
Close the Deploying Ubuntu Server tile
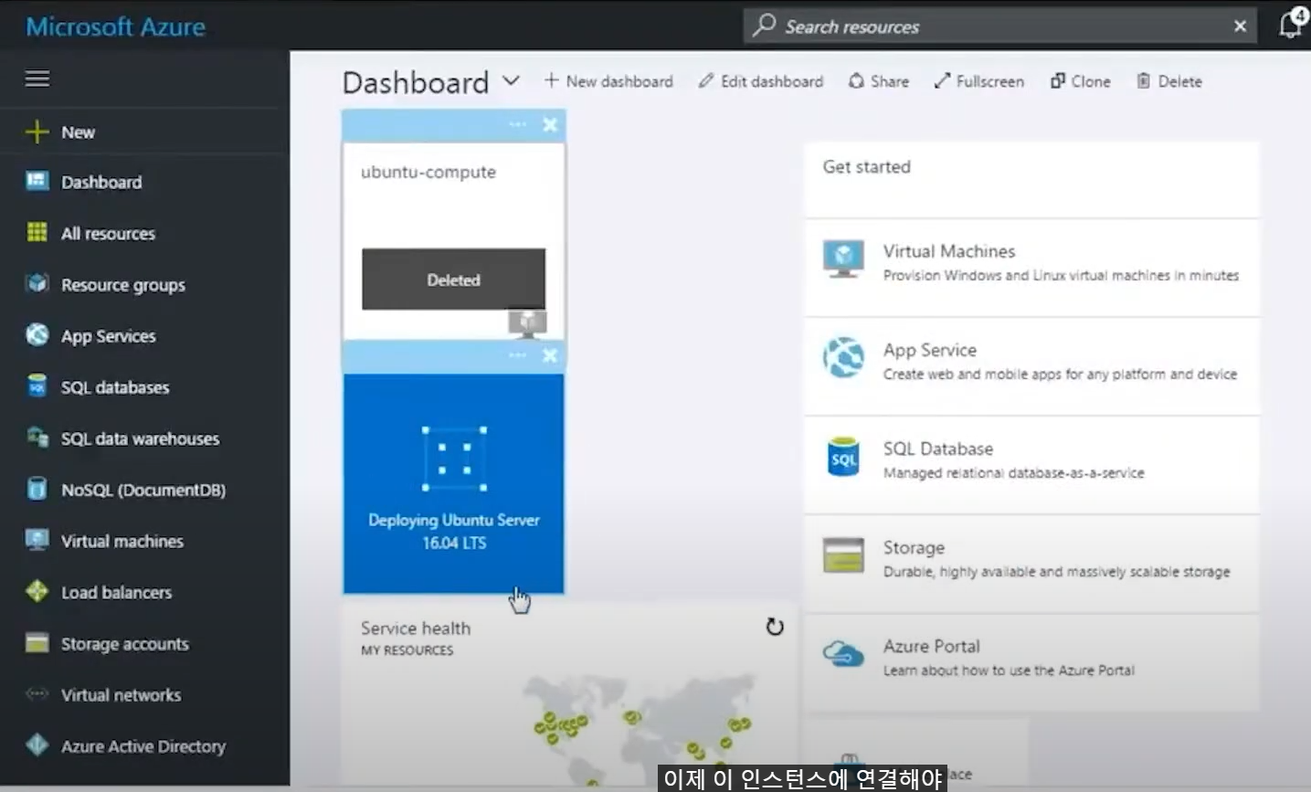click(x=550, y=355)
